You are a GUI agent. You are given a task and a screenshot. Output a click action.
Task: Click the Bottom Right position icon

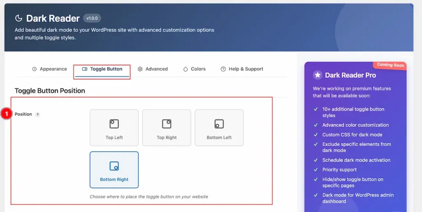114,166
